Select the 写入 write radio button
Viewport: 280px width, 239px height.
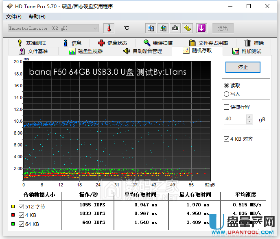click(227, 94)
